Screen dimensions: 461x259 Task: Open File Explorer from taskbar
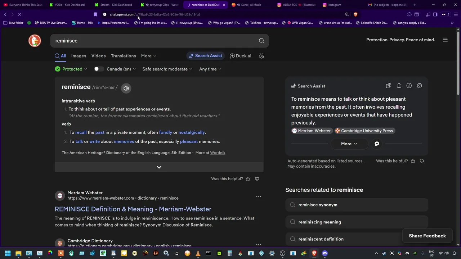[18, 253]
